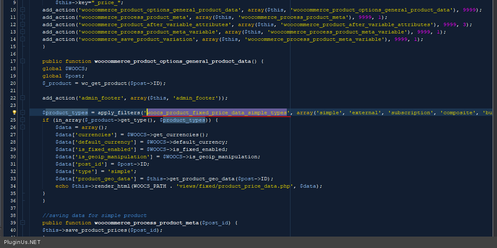
Task: Click line number 16 in the gutter
Action: 13,54
